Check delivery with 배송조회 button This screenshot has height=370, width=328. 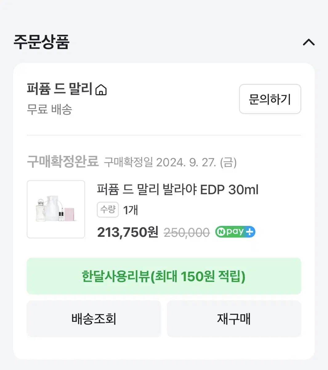(94, 319)
